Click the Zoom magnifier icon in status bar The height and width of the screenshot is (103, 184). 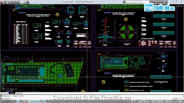142,101
